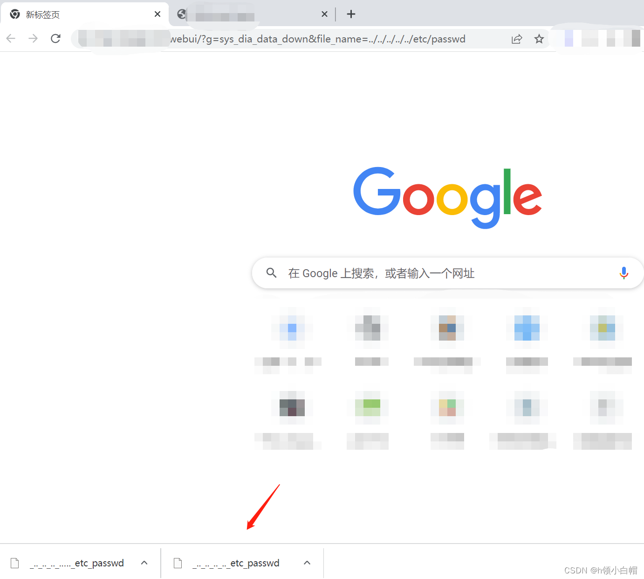Open the third shortcut tile in bottom row

click(447, 420)
